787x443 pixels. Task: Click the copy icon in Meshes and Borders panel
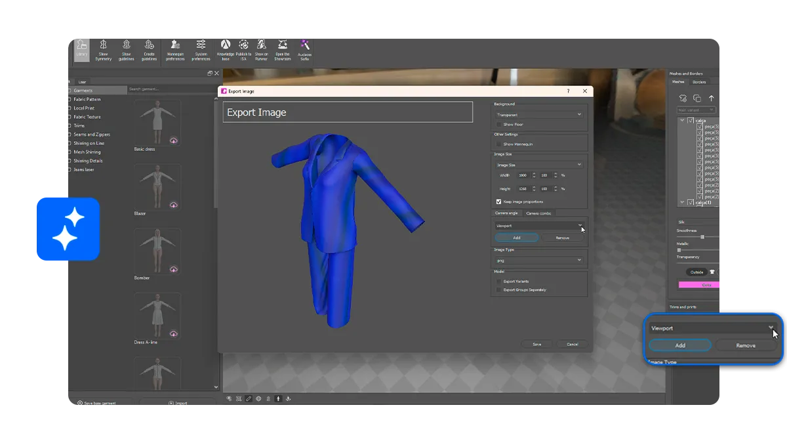click(x=697, y=98)
